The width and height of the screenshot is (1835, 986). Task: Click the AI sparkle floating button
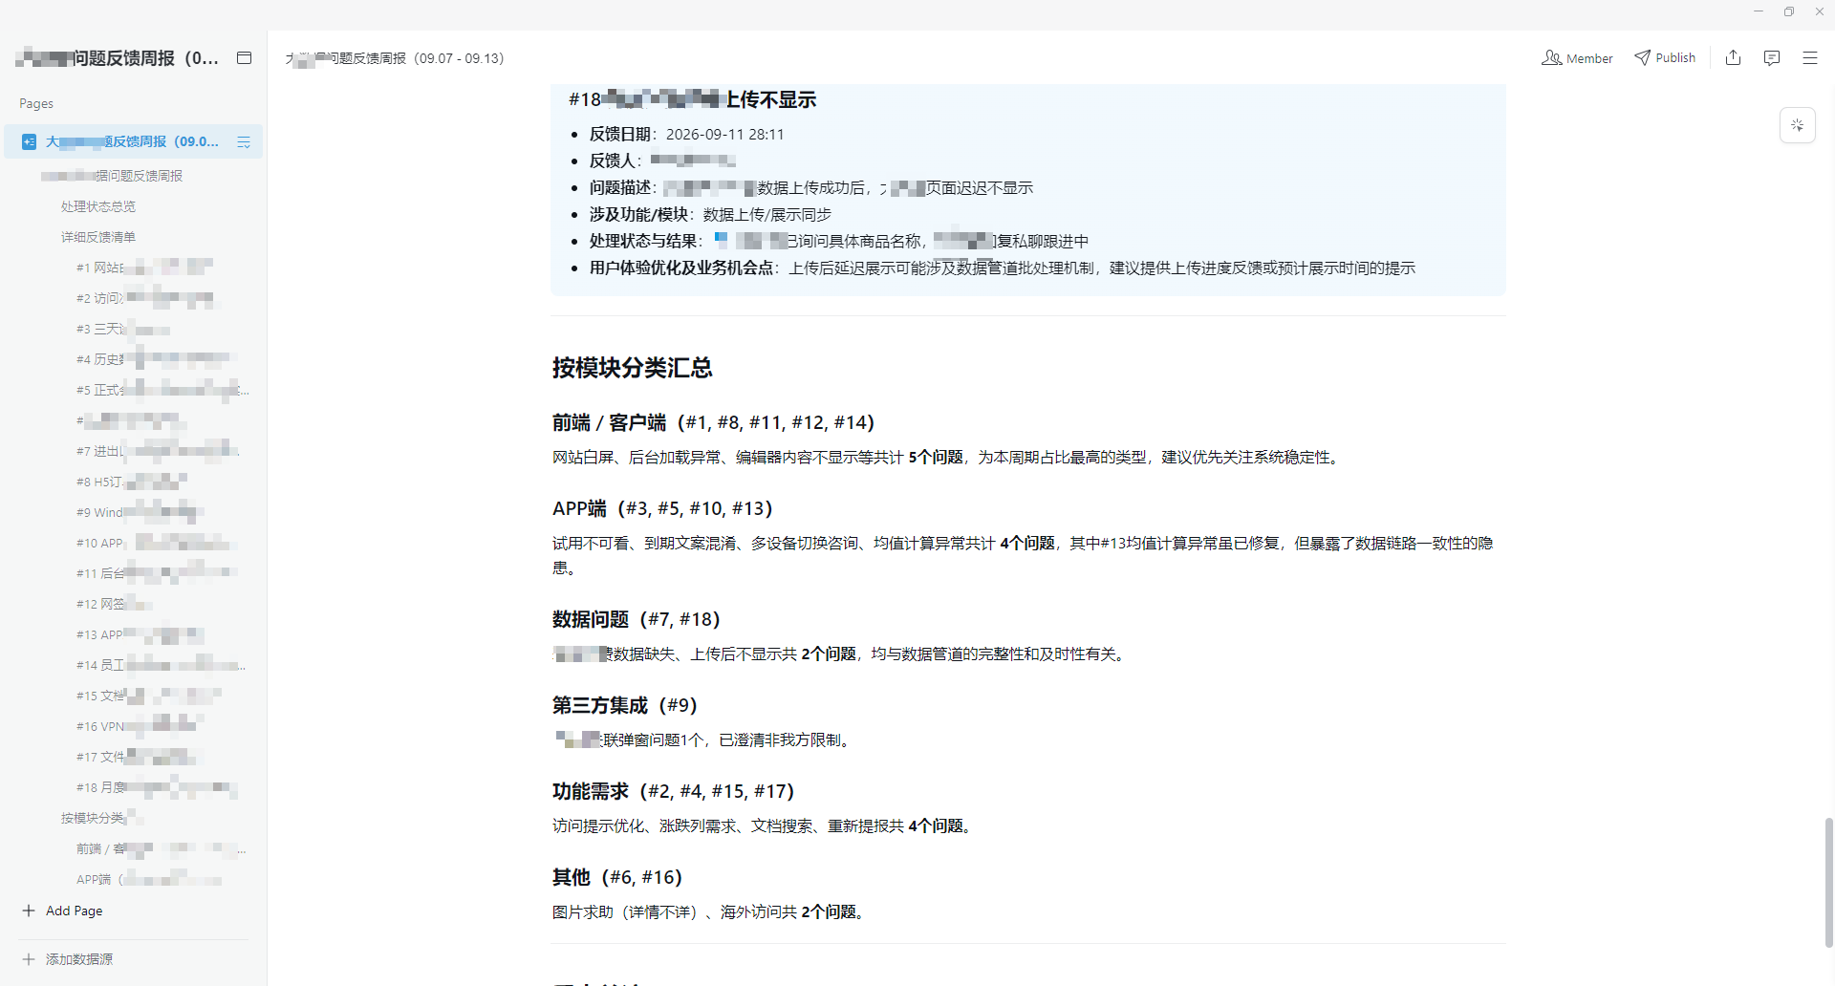click(x=1797, y=125)
